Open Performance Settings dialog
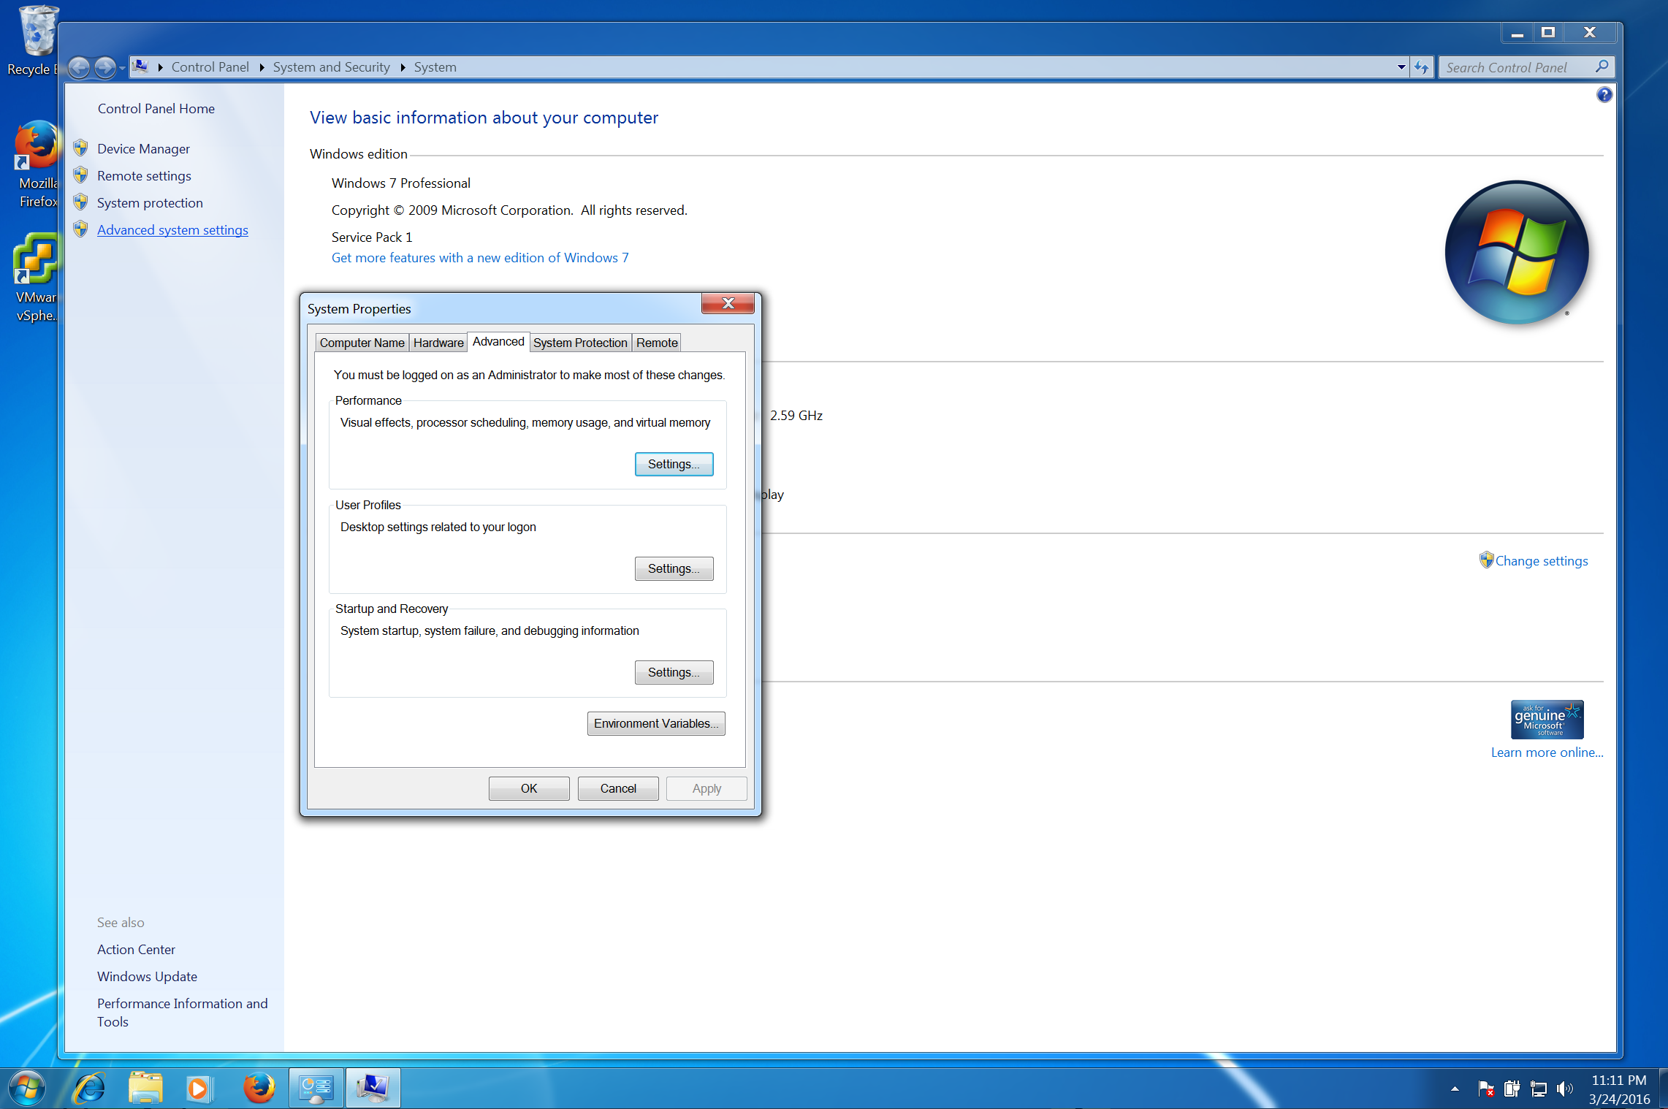The width and height of the screenshot is (1668, 1109). [673, 464]
